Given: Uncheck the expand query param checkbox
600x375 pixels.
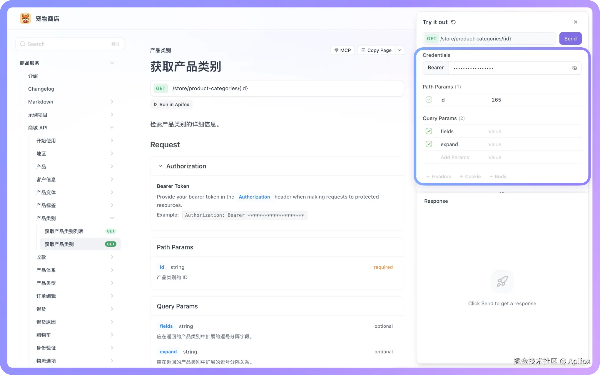Looking at the screenshot, I should pyautogui.click(x=429, y=144).
